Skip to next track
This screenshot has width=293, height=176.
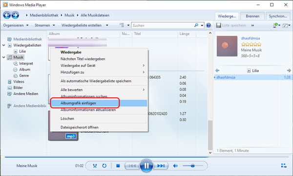pyautogui.click(x=161, y=166)
